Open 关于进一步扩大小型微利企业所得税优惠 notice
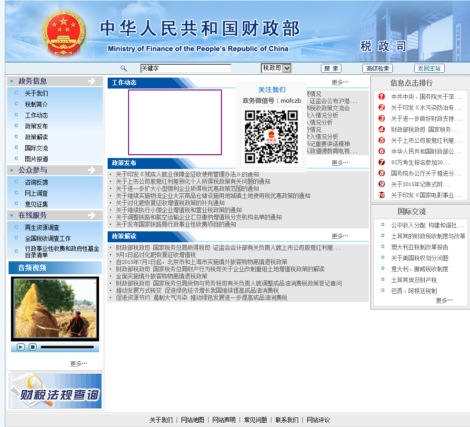Screen dimensions: 470x427 [x=187, y=189]
